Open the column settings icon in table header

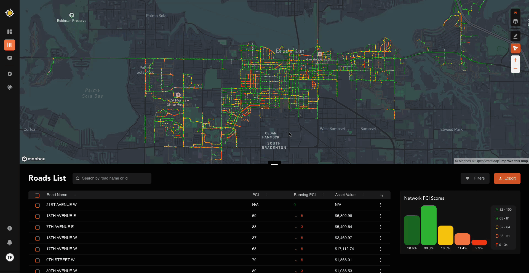tap(382, 195)
